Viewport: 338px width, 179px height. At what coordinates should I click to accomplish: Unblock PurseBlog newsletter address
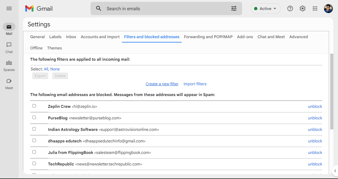pyautogui.click(x=315, y=118)
